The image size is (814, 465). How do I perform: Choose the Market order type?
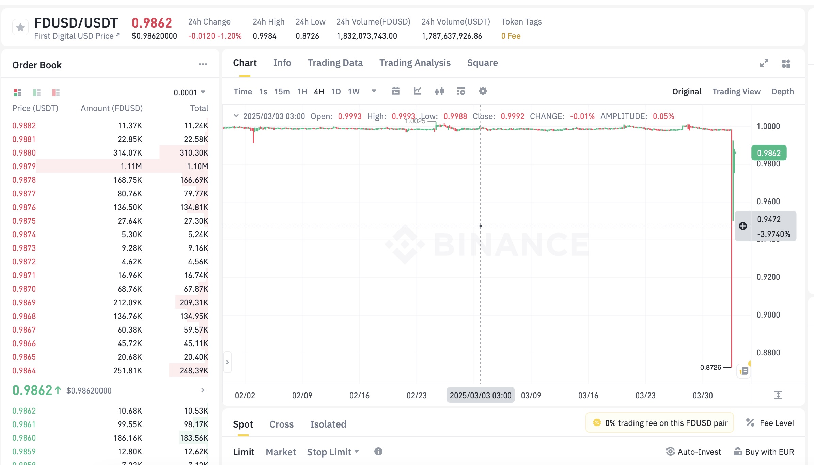[281, 452]
